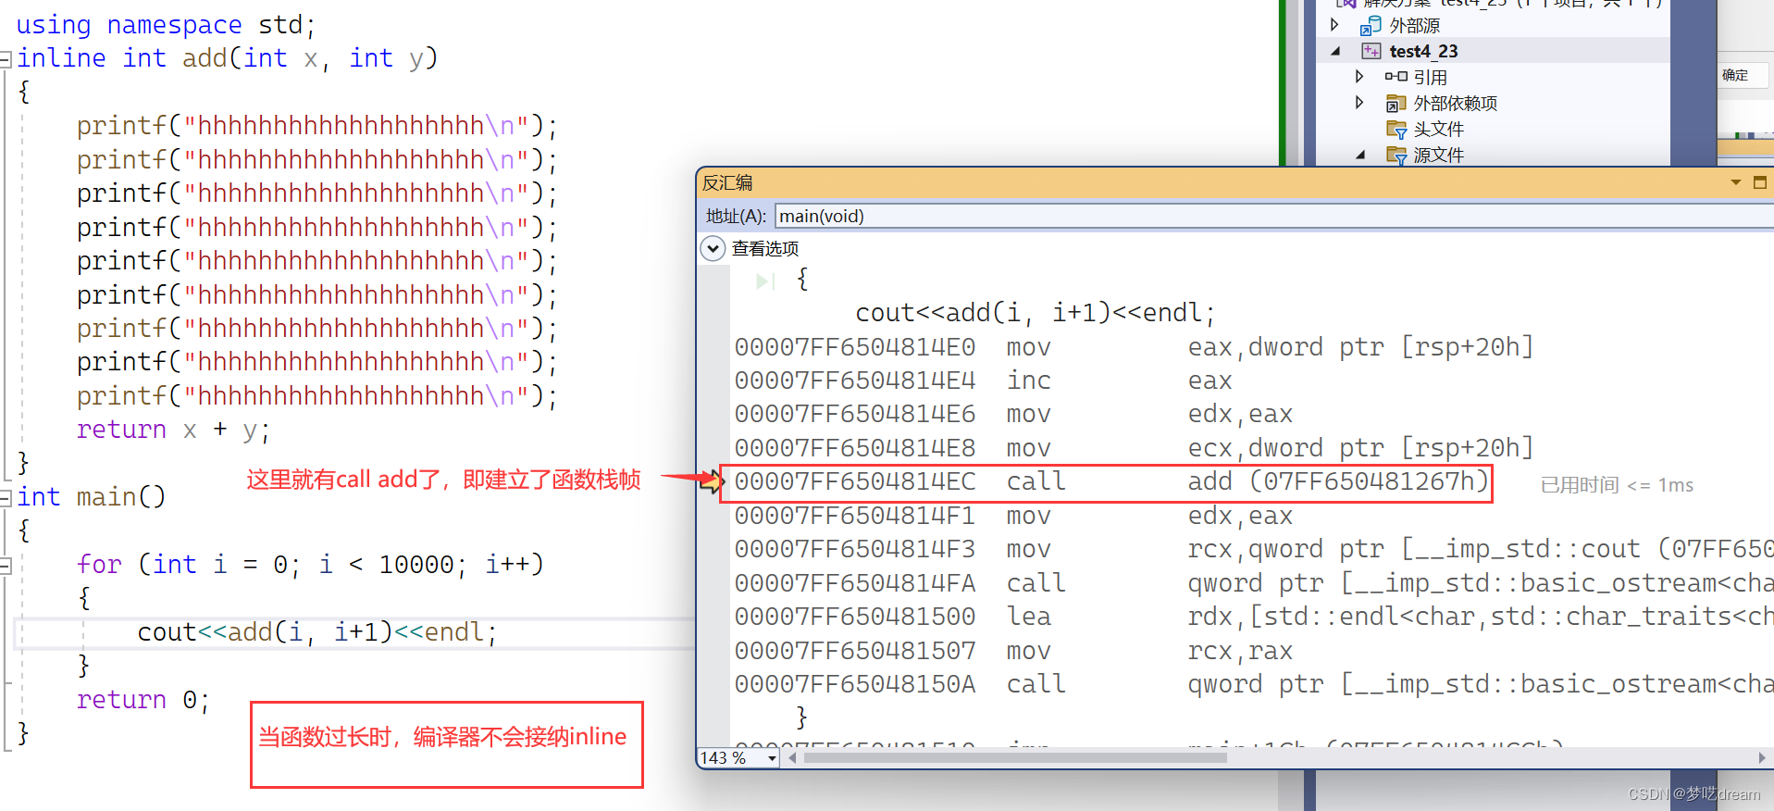Viewport: 1774px width, 811px height.
Task: Click the green run-to-click arrow in disassembly
Action: (764, 281)
